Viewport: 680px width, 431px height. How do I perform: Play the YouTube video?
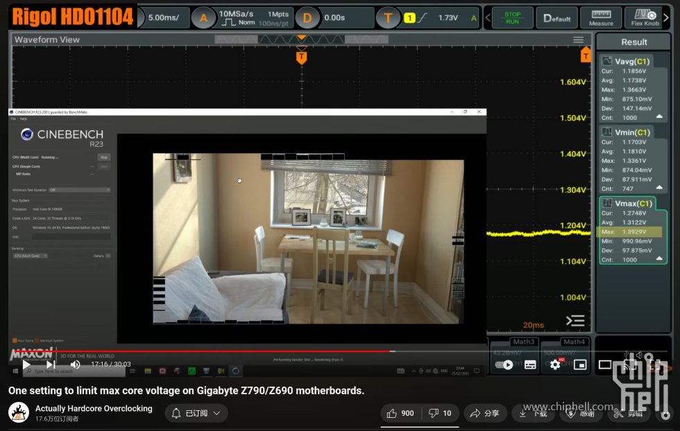(26, 364)
